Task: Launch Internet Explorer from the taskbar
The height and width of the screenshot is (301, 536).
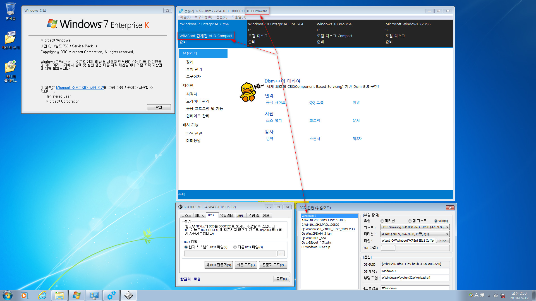Action: pos(42,295)
